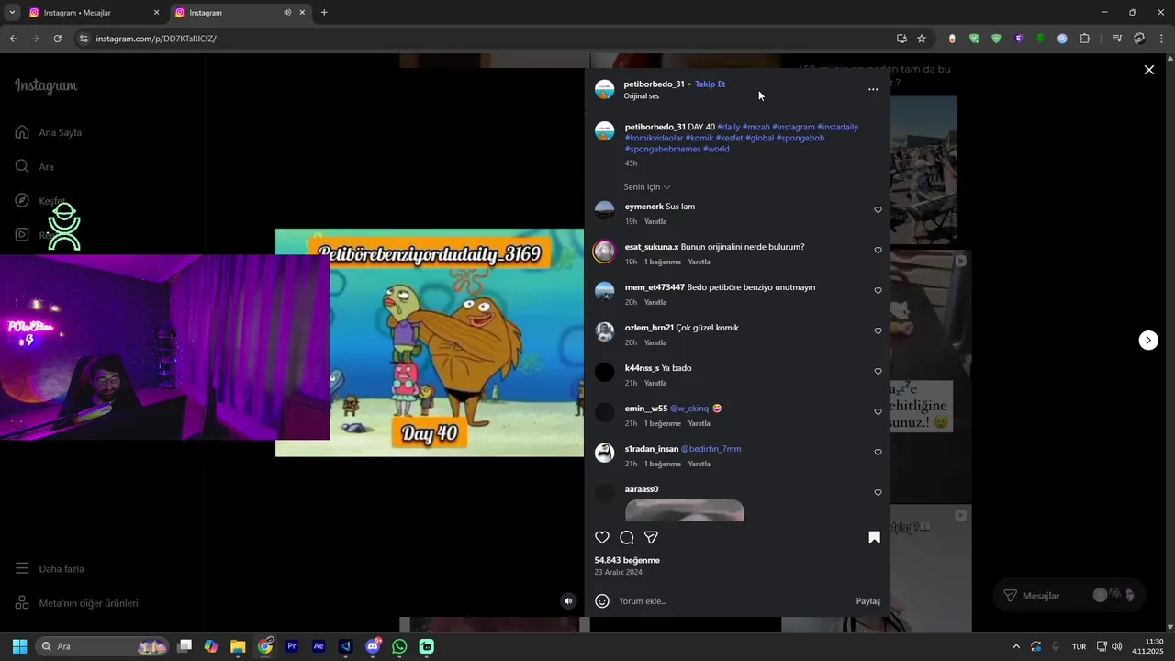This screenshot has width=1175, height=661.
Task: Open petiborbedo_31's profile picture in header
Action: point(604,89)
